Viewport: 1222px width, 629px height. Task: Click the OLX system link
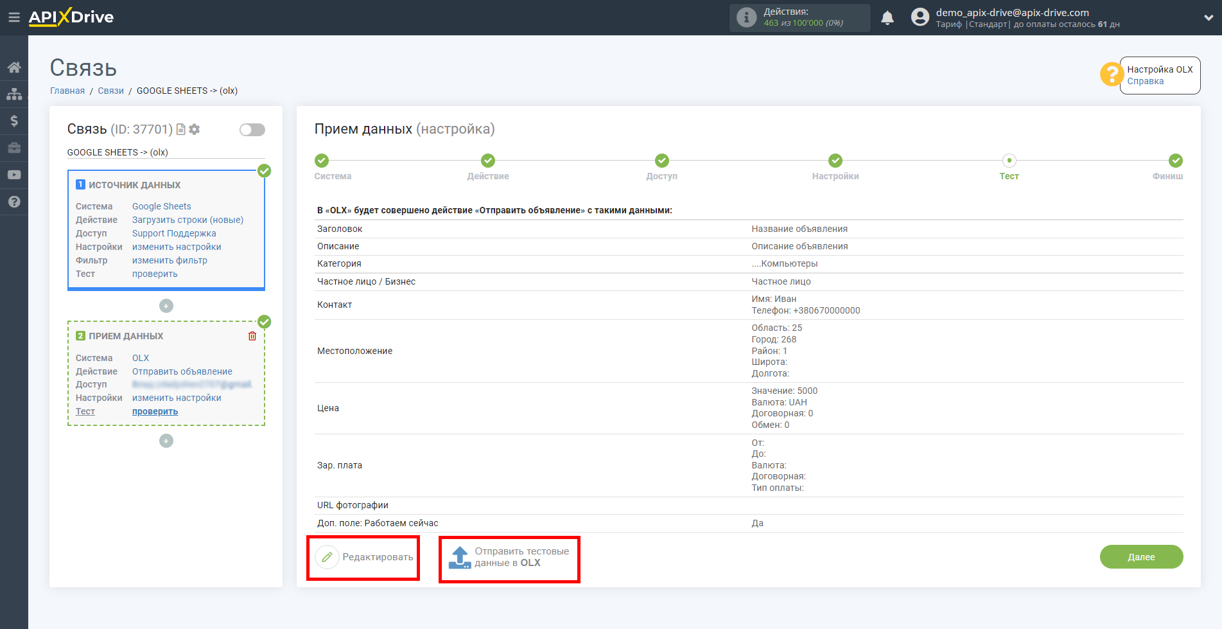click(141, 358)
